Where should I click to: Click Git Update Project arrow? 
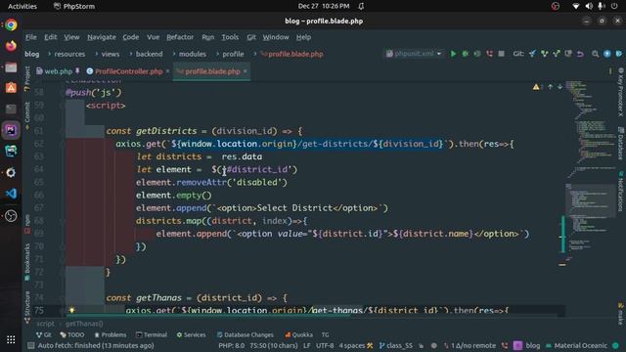[x=532, y=54]
